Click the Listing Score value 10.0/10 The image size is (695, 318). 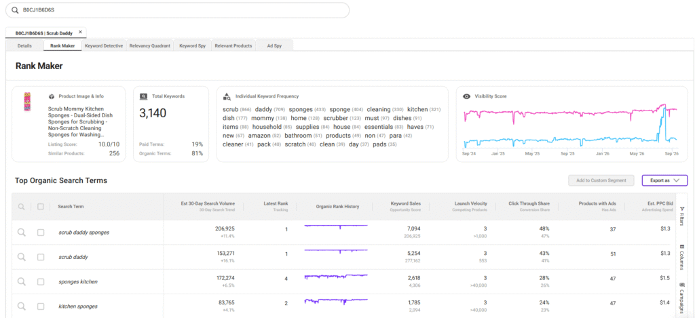pos(109,144)
